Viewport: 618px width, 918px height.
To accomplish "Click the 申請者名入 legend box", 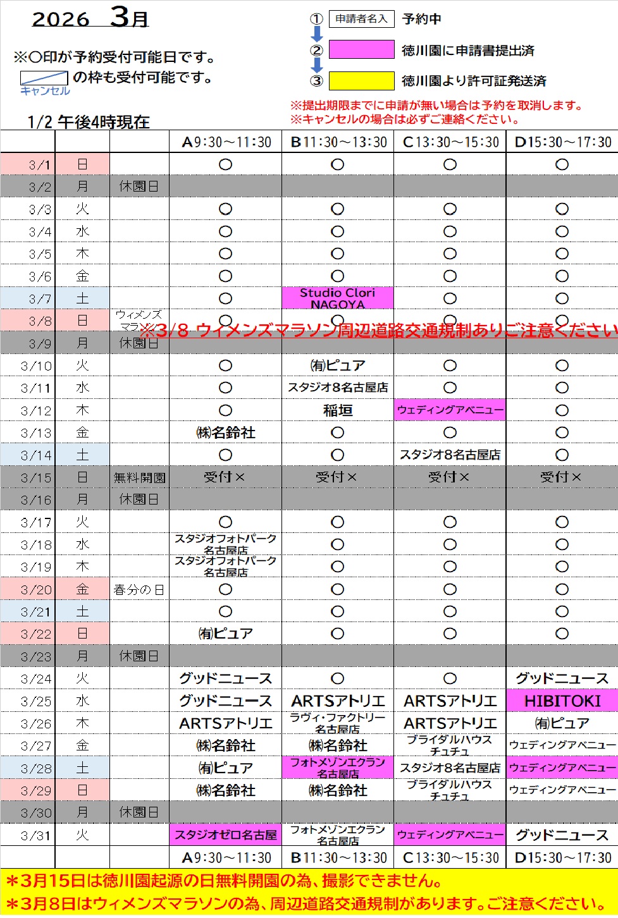I will pyautogui.click(x=361, y=19).
